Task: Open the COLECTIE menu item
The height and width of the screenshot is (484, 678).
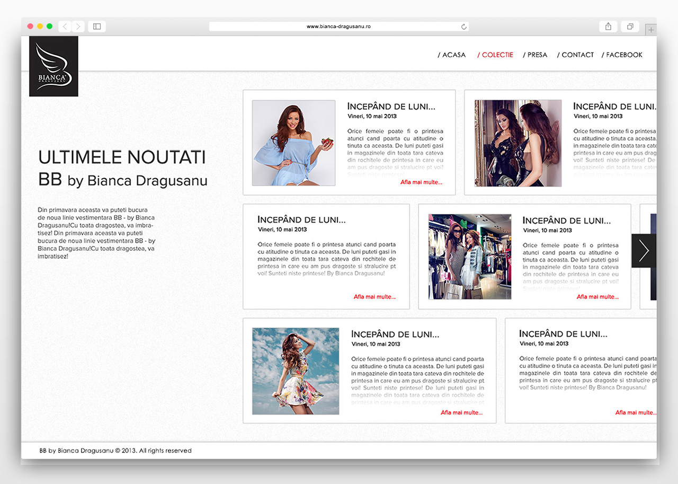Action: pyautogui.click(x=495, y=55)
